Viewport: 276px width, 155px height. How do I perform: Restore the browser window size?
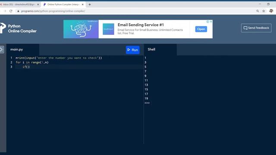click(x=268, y=4)
